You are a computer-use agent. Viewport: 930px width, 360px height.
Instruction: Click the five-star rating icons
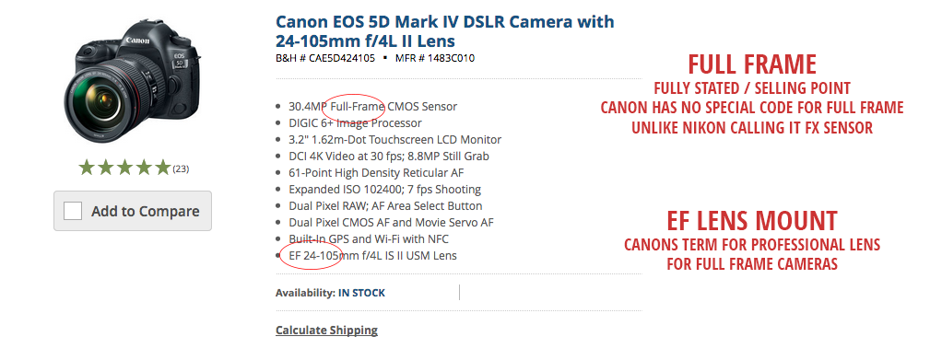(x=124, y=168)
